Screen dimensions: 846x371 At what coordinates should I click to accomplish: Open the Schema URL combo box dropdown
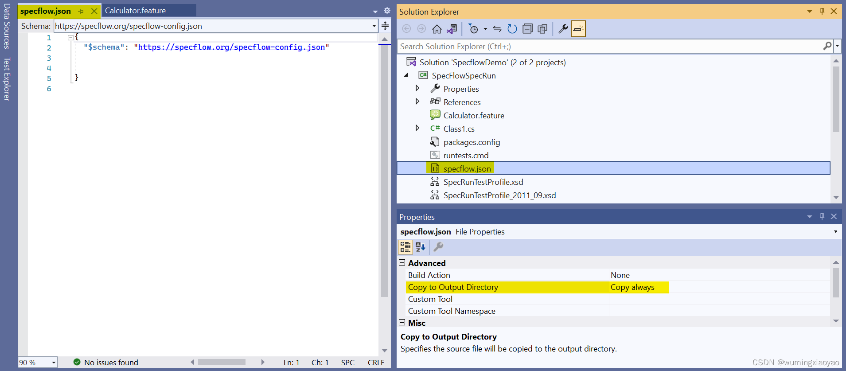374,26
